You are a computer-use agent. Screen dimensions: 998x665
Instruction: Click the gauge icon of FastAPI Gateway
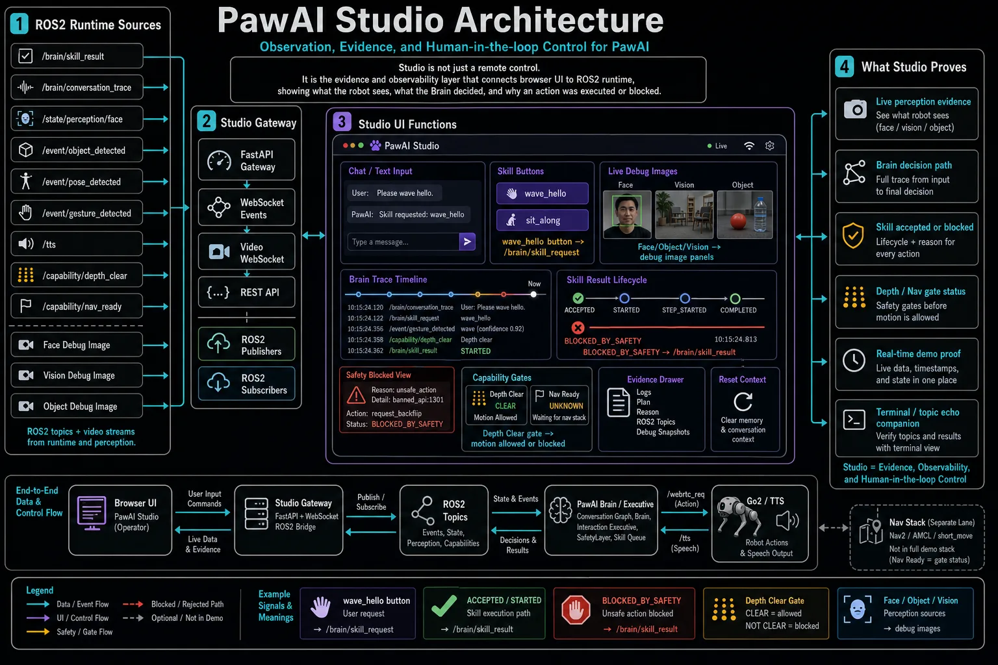click(x=219, y=160)
